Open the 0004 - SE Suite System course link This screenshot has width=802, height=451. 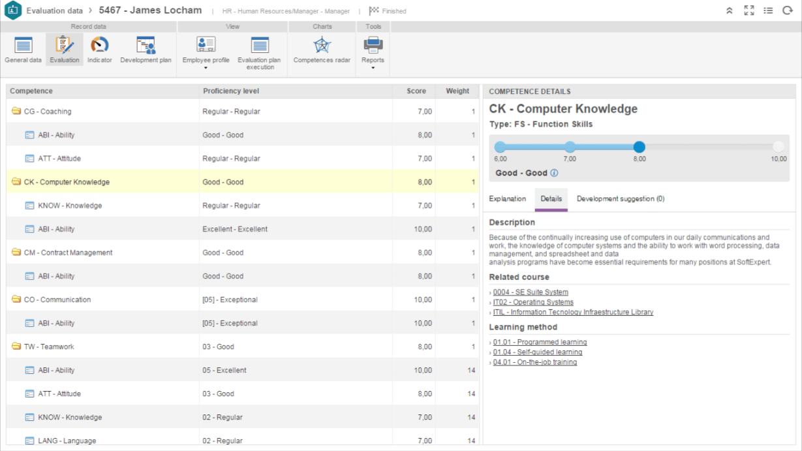(x=531, y=292)
